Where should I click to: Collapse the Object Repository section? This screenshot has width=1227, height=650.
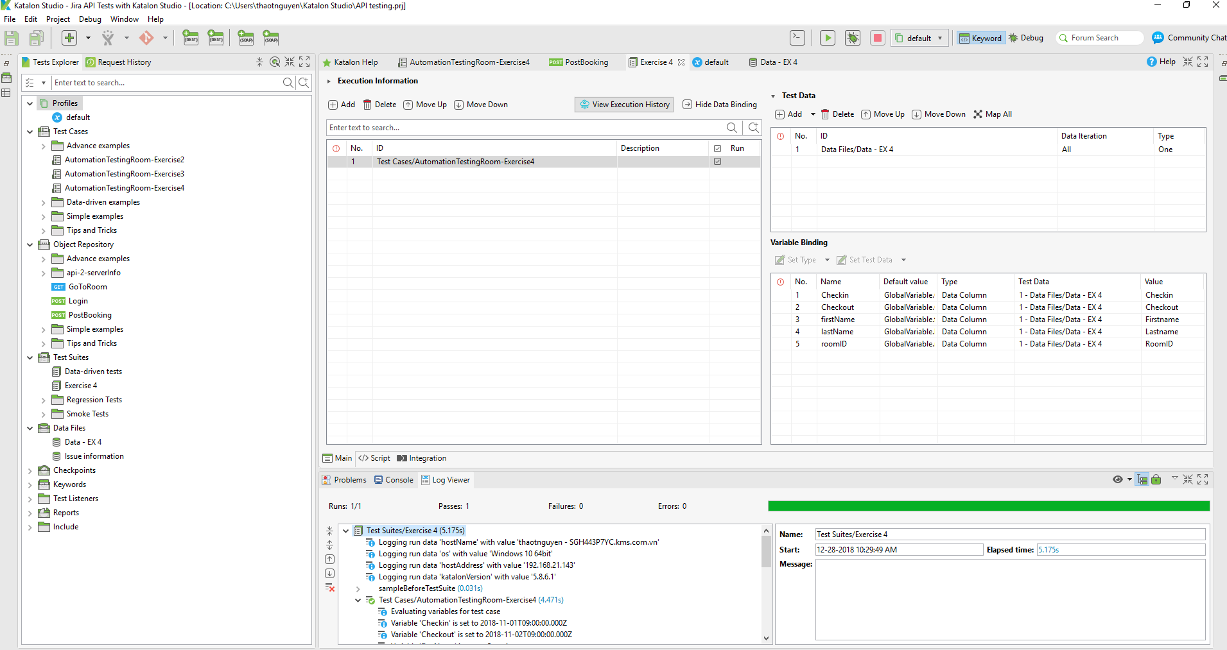click(30, 244)
